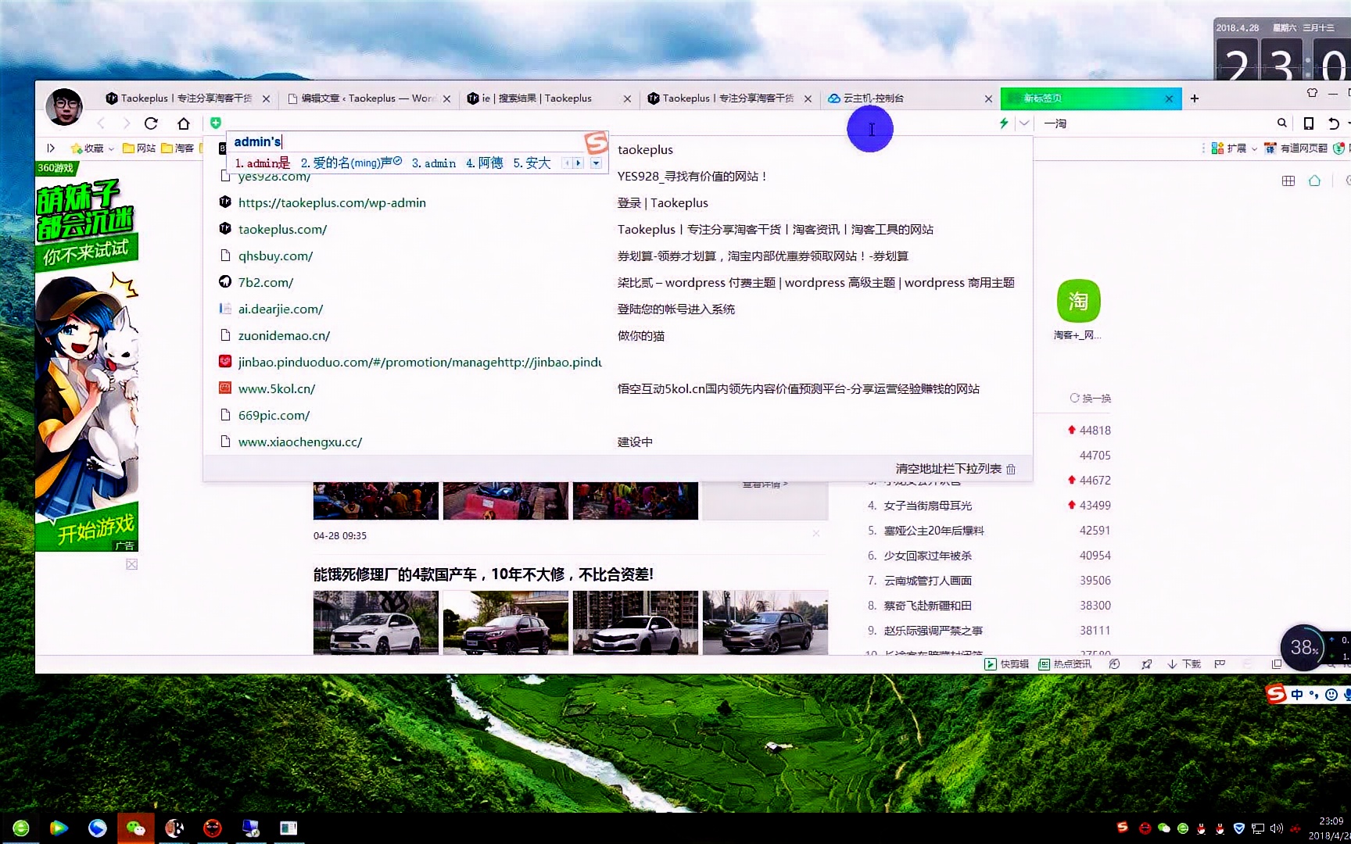
Task: Select IME candidate 3 admin
Action: 434,163
